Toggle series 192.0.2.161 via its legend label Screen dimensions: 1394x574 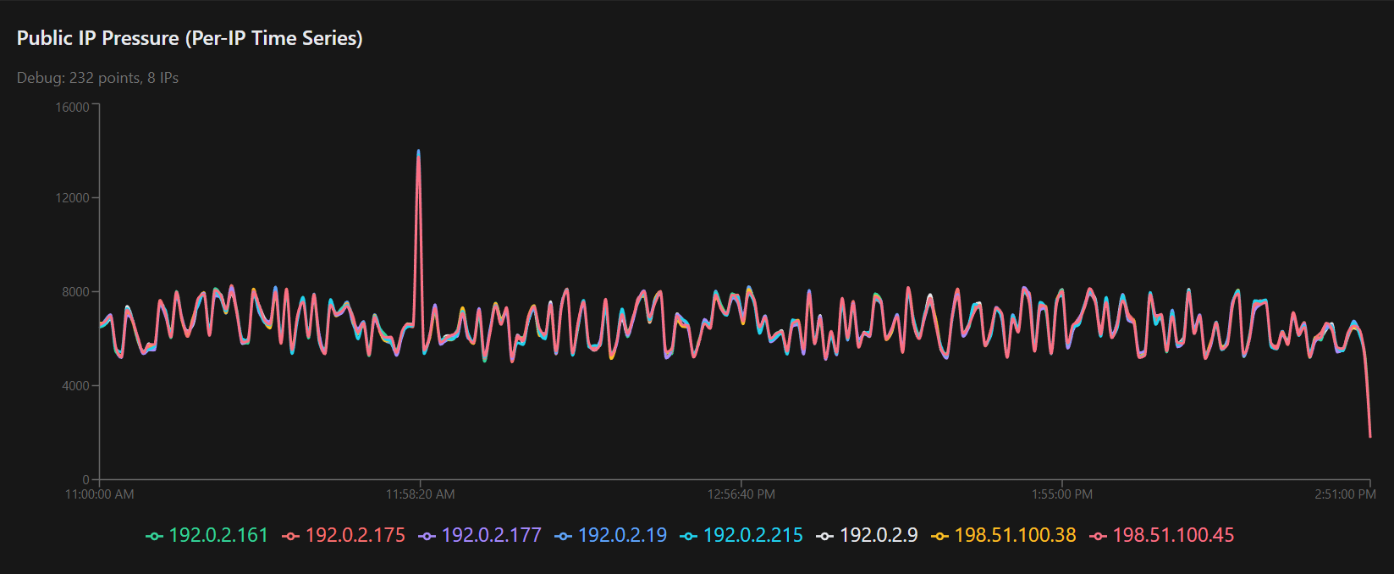(x=218, y=535)
